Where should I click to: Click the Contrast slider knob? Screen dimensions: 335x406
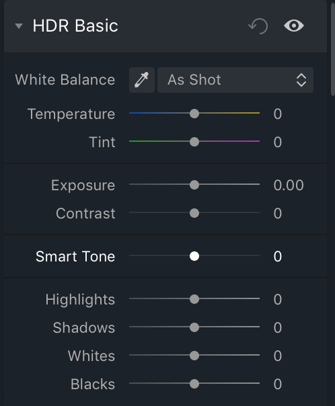[194, 213]
